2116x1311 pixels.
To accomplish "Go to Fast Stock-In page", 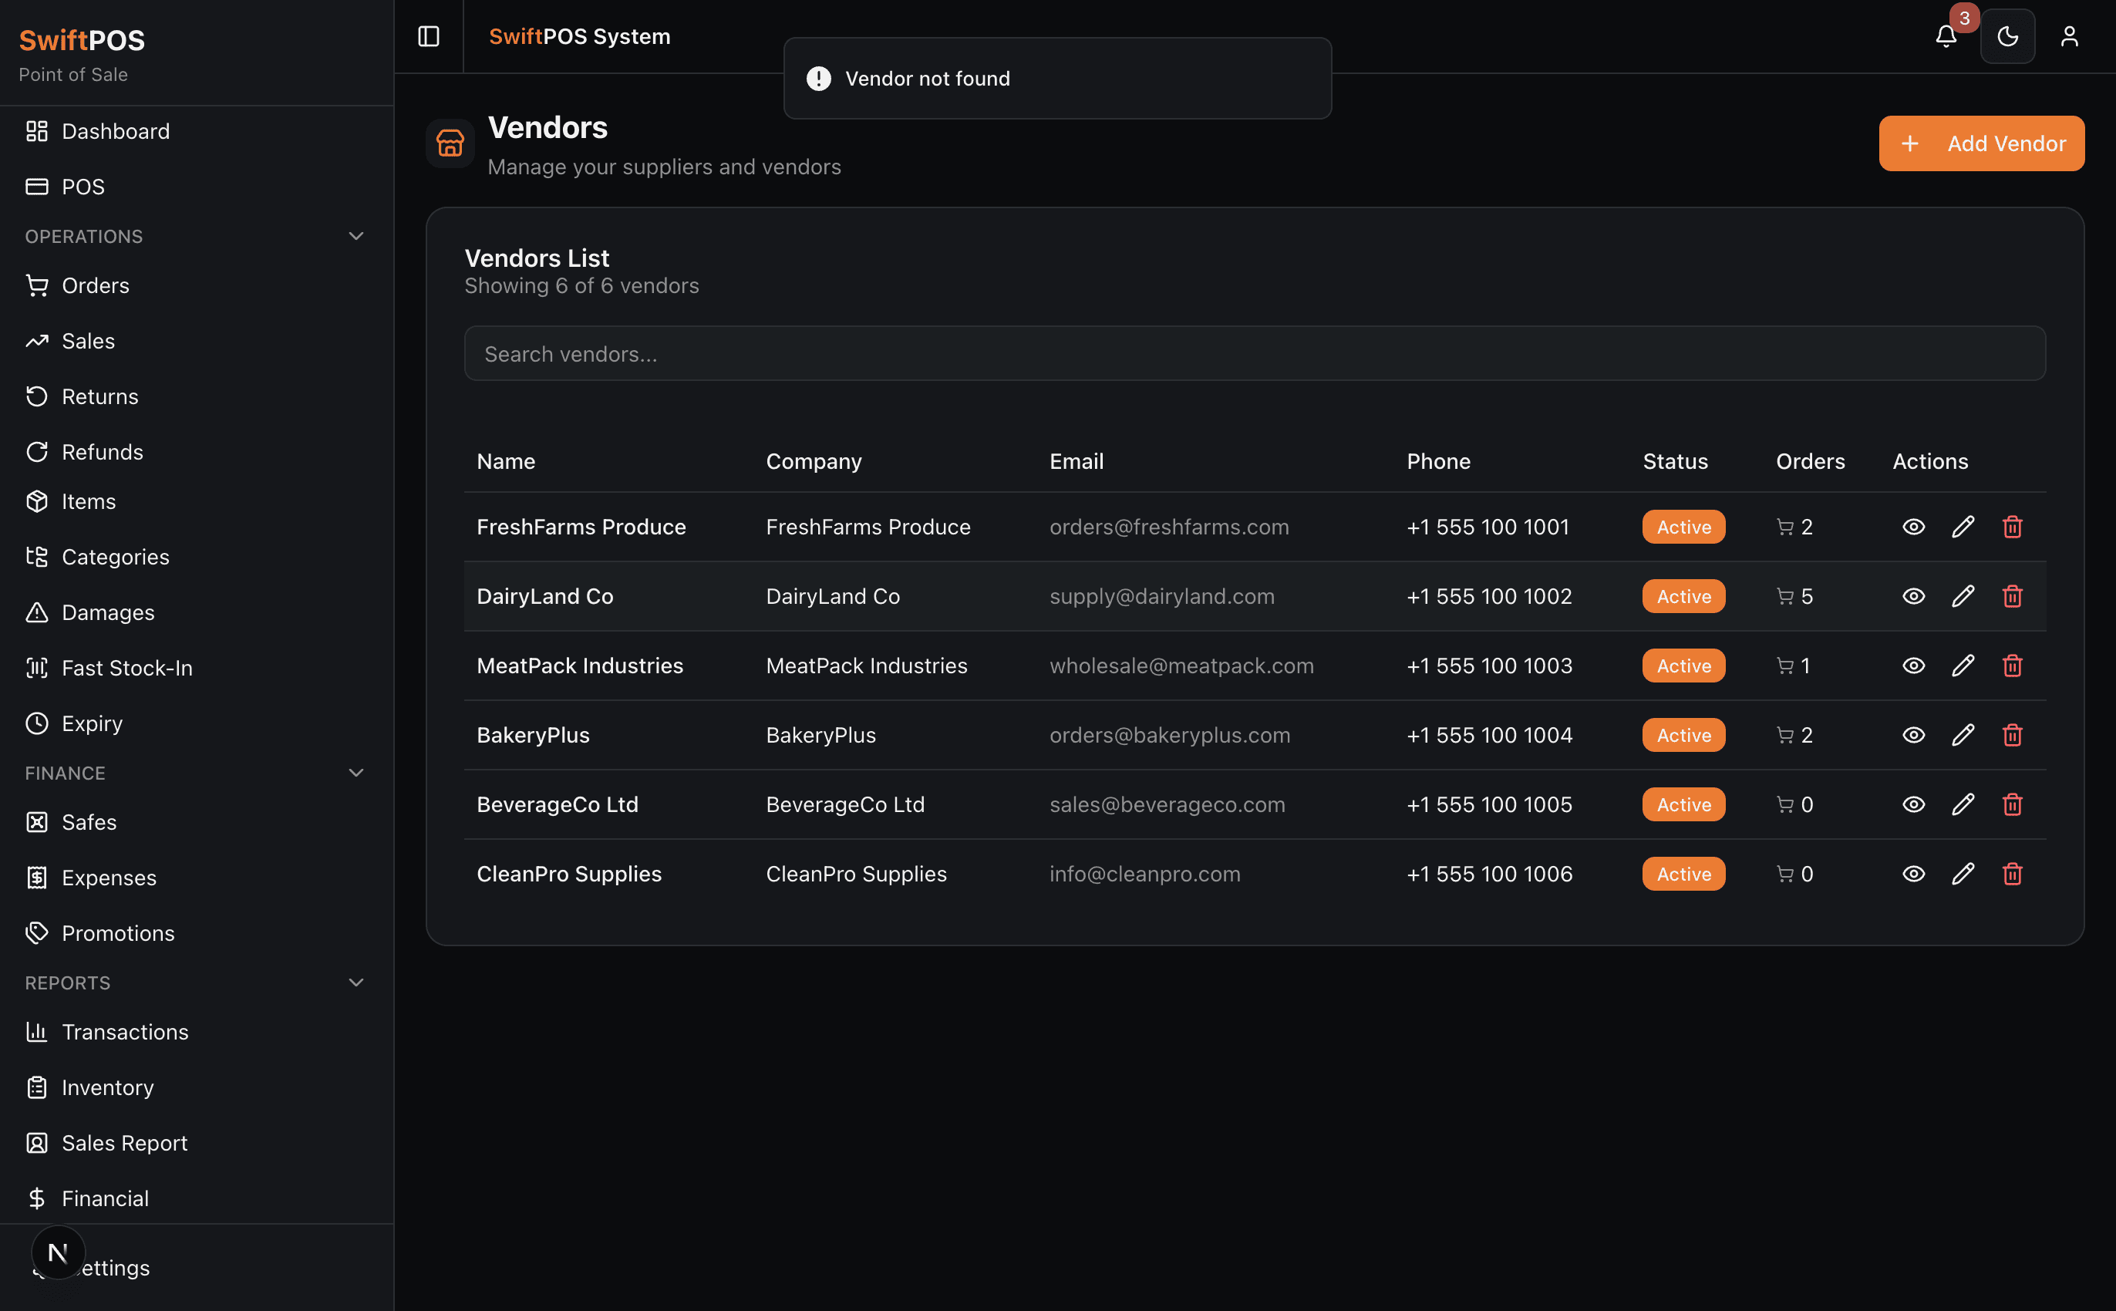I will pyautogui.click(x=126, y=668).
